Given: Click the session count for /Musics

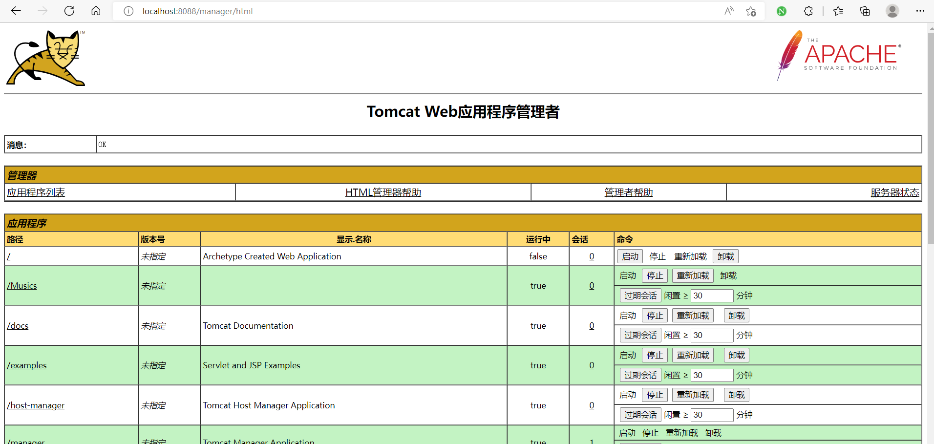Looking at the screenshot, I should 592,286.
